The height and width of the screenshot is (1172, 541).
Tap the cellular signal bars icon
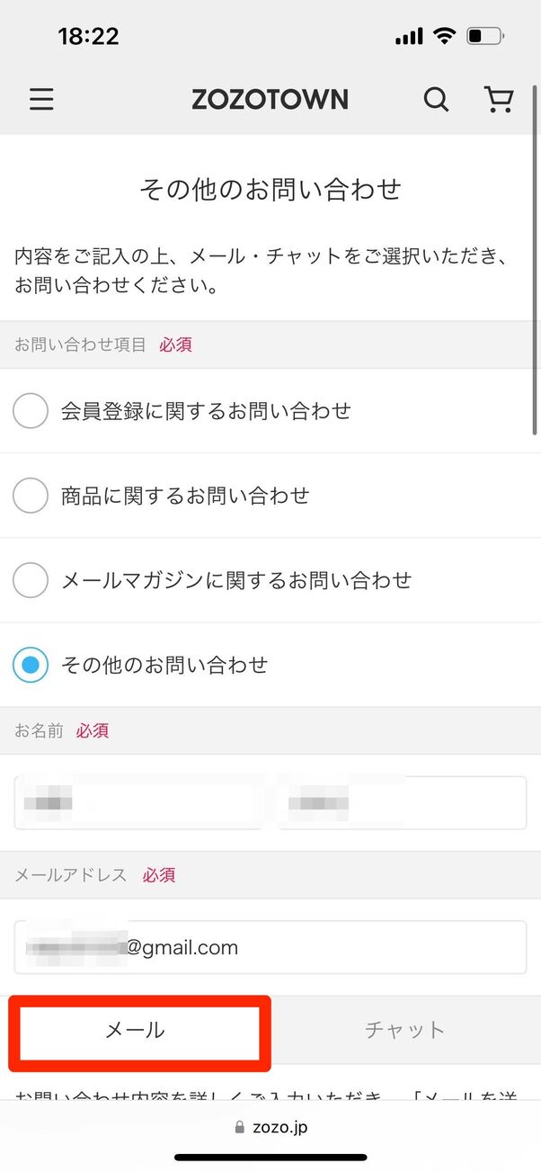[x=409, y=37]
